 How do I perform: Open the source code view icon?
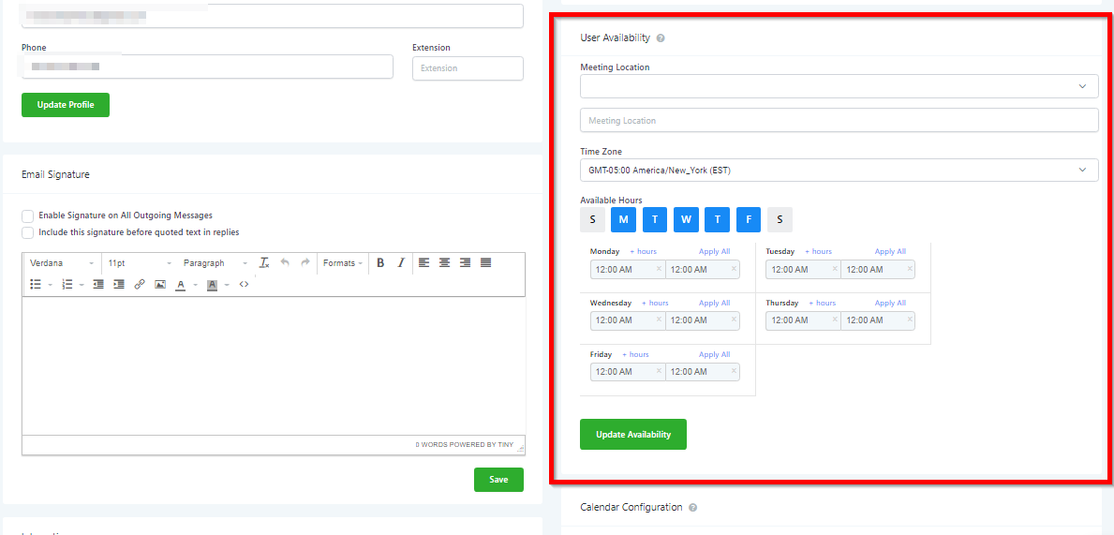click(x=244, y=284)
